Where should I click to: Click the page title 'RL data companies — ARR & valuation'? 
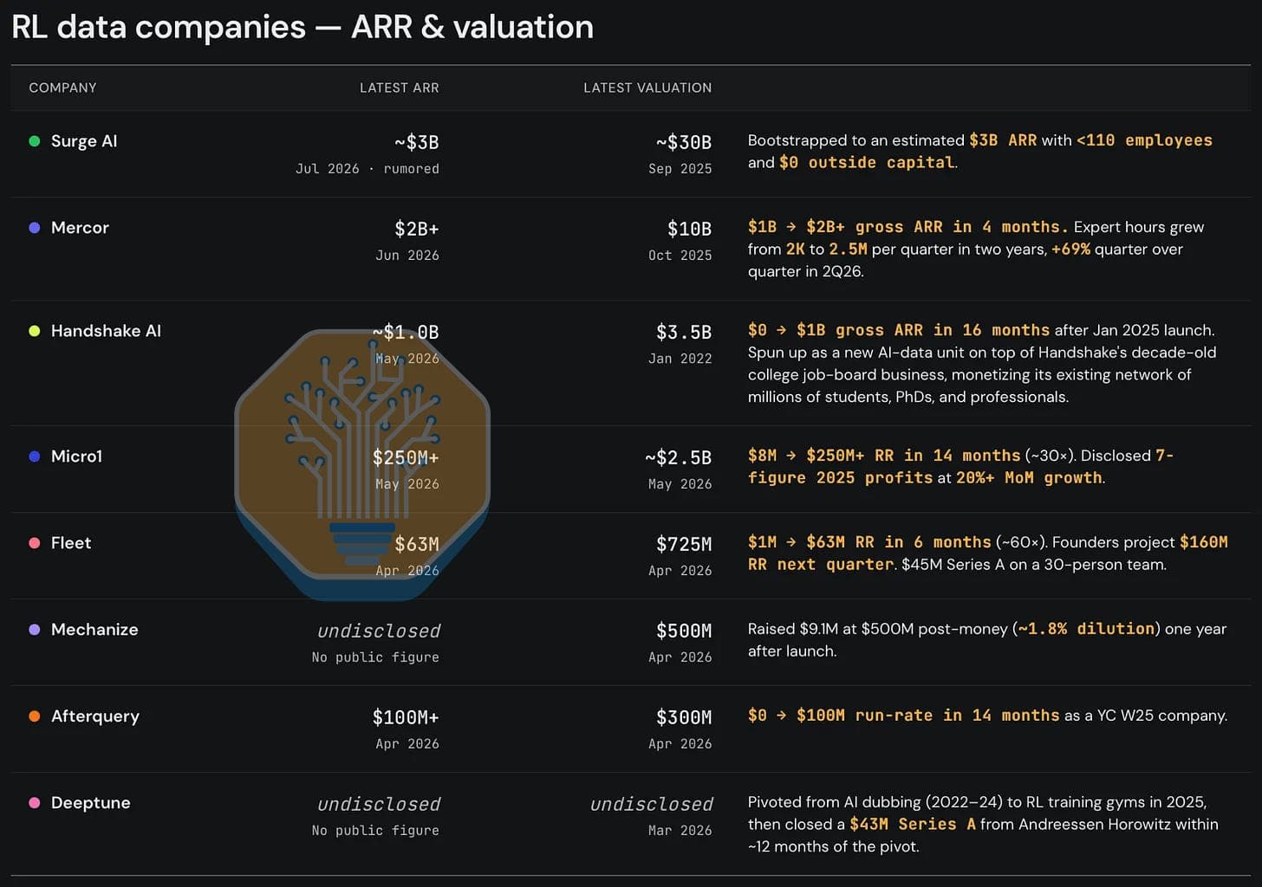pos(302,27)
